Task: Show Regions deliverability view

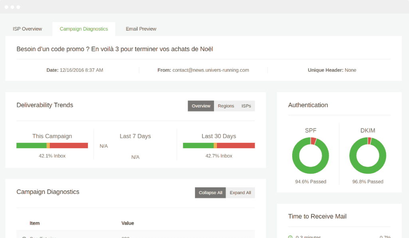Action: pyautogui.click(x=226, y=106)
